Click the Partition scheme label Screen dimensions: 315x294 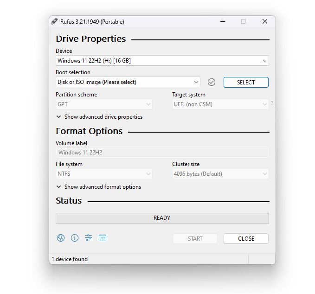click(77, 95)
